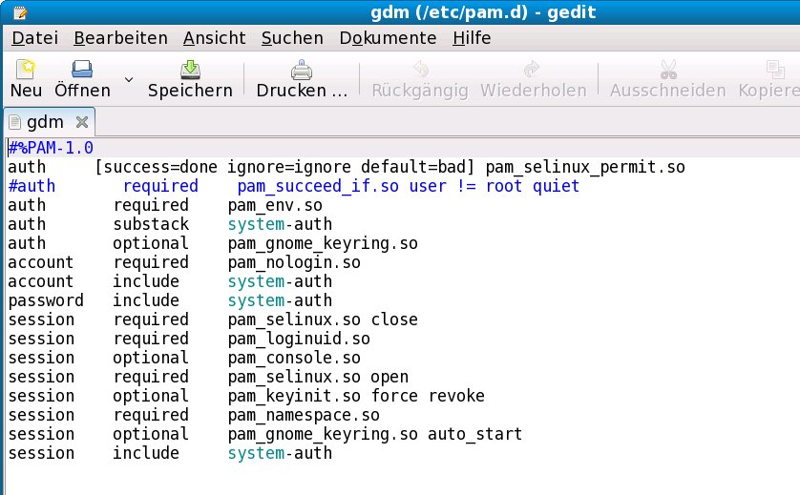Click the Ausschneiden scissors icon
Viewport: 800px width, 495px height.
pyautogui.click(x=667, y=71)
